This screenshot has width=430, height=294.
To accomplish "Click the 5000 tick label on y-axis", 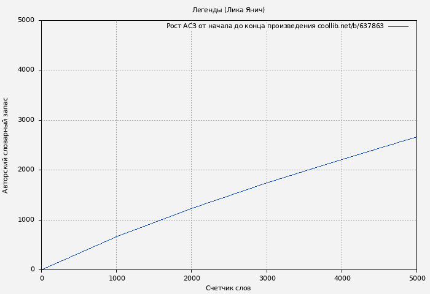I will click(x=26, y=20).
